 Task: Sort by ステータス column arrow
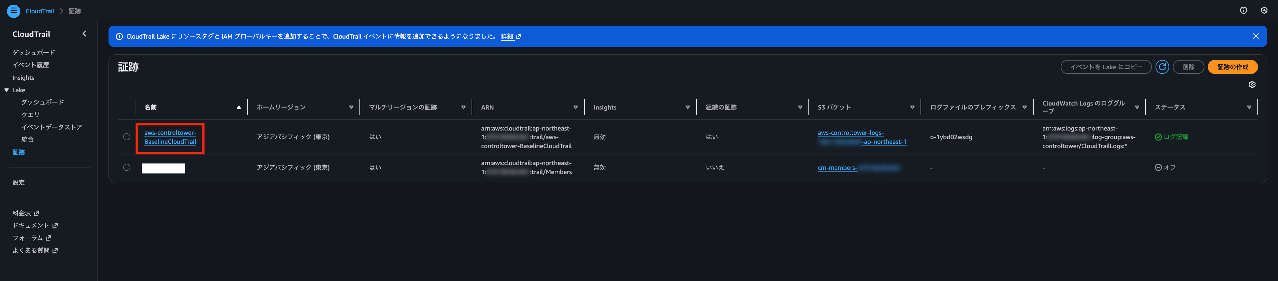(x=1249, y=107)
